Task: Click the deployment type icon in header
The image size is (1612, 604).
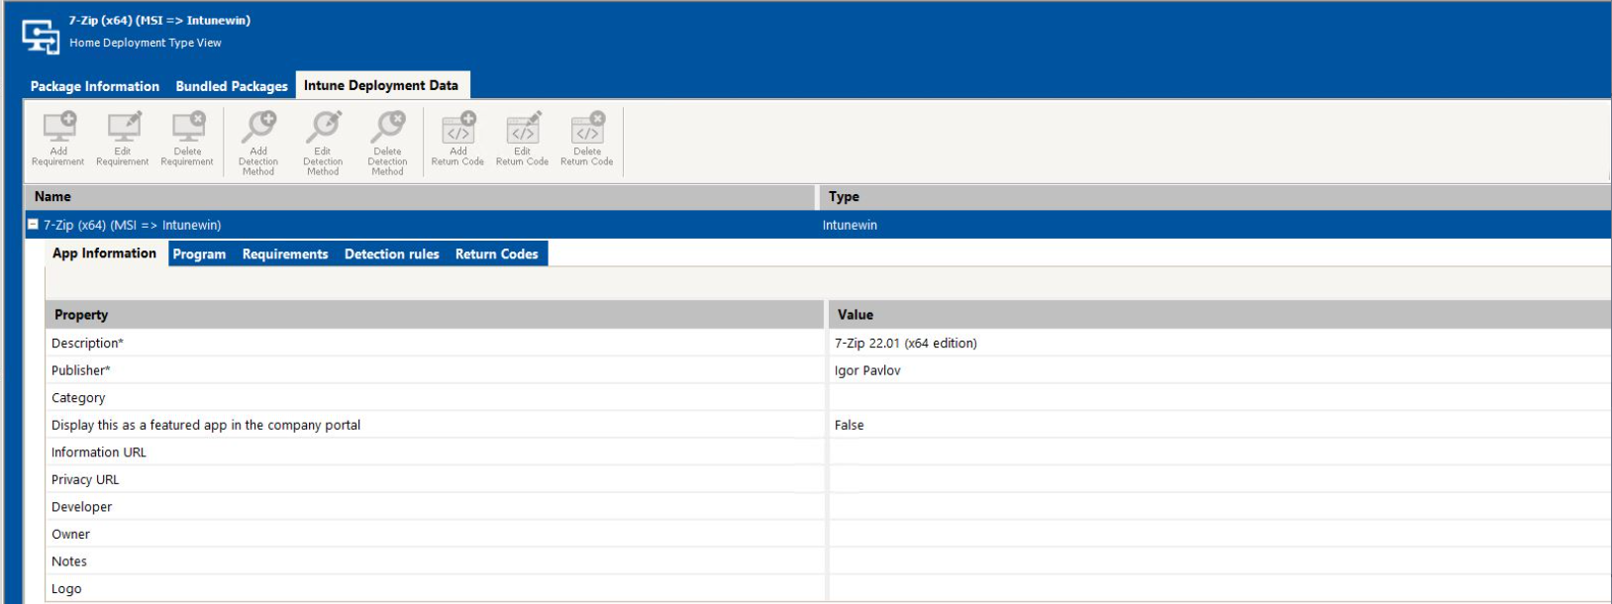Action: [x=41, y=35]
